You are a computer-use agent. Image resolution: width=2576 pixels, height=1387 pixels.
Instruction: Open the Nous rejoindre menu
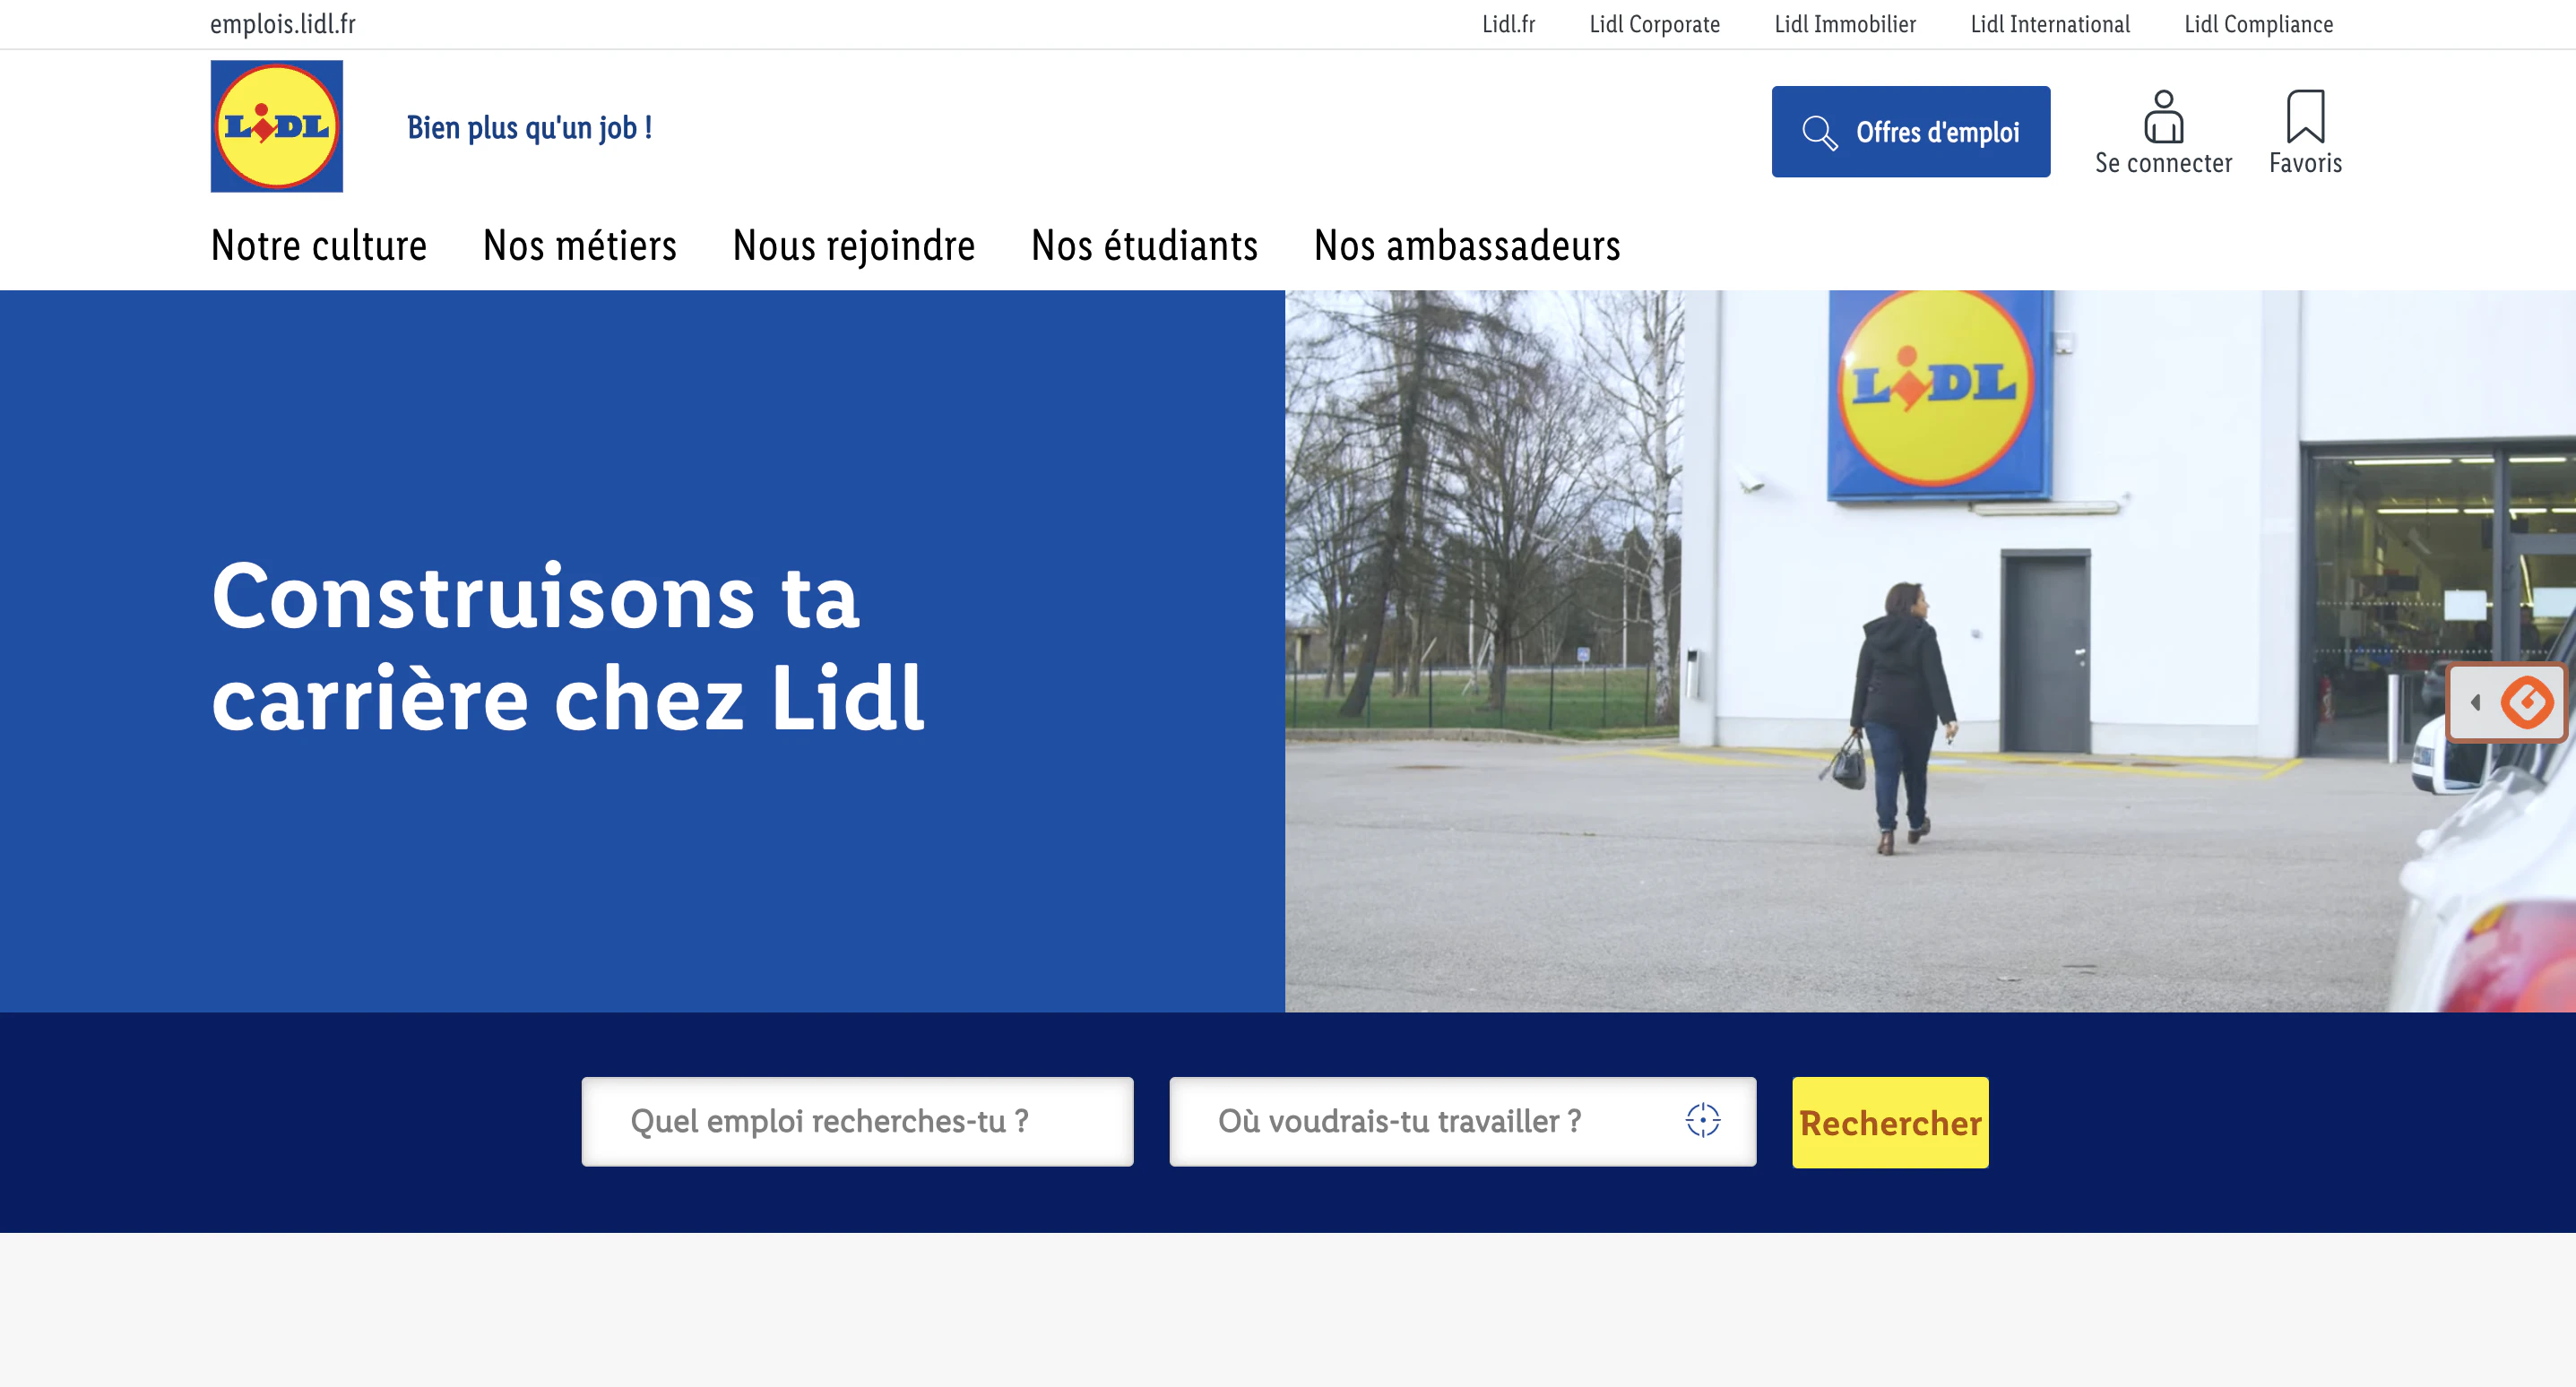coord(854,245)
